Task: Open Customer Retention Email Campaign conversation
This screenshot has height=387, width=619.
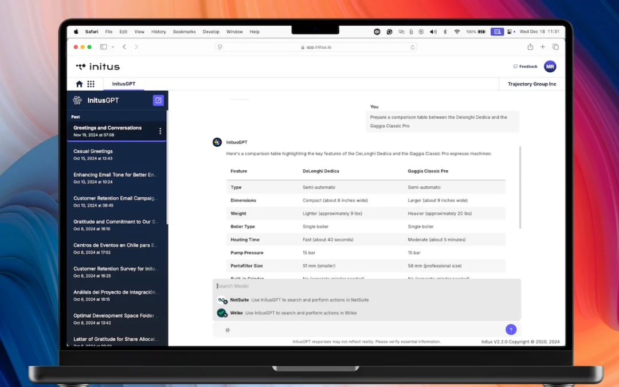Action: (117, 201)
